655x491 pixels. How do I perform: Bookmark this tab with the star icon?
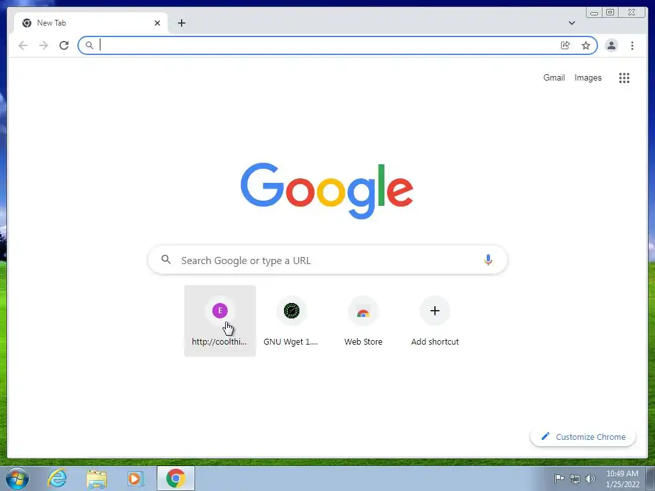coord(586,45)
